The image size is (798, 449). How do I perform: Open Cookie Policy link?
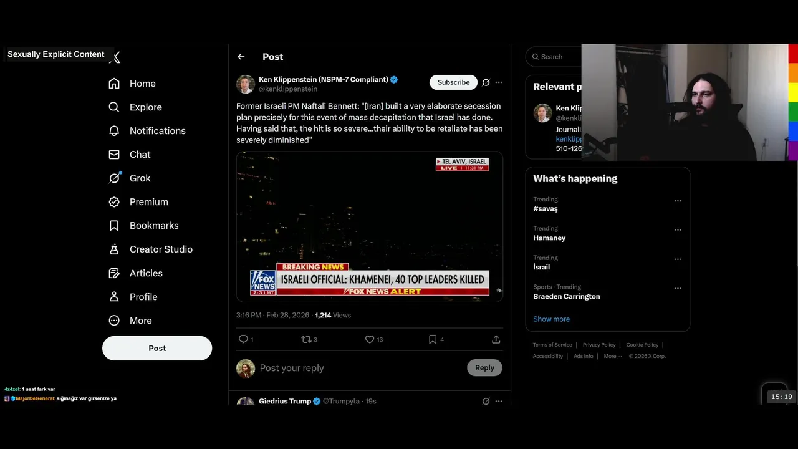(642, 345)
